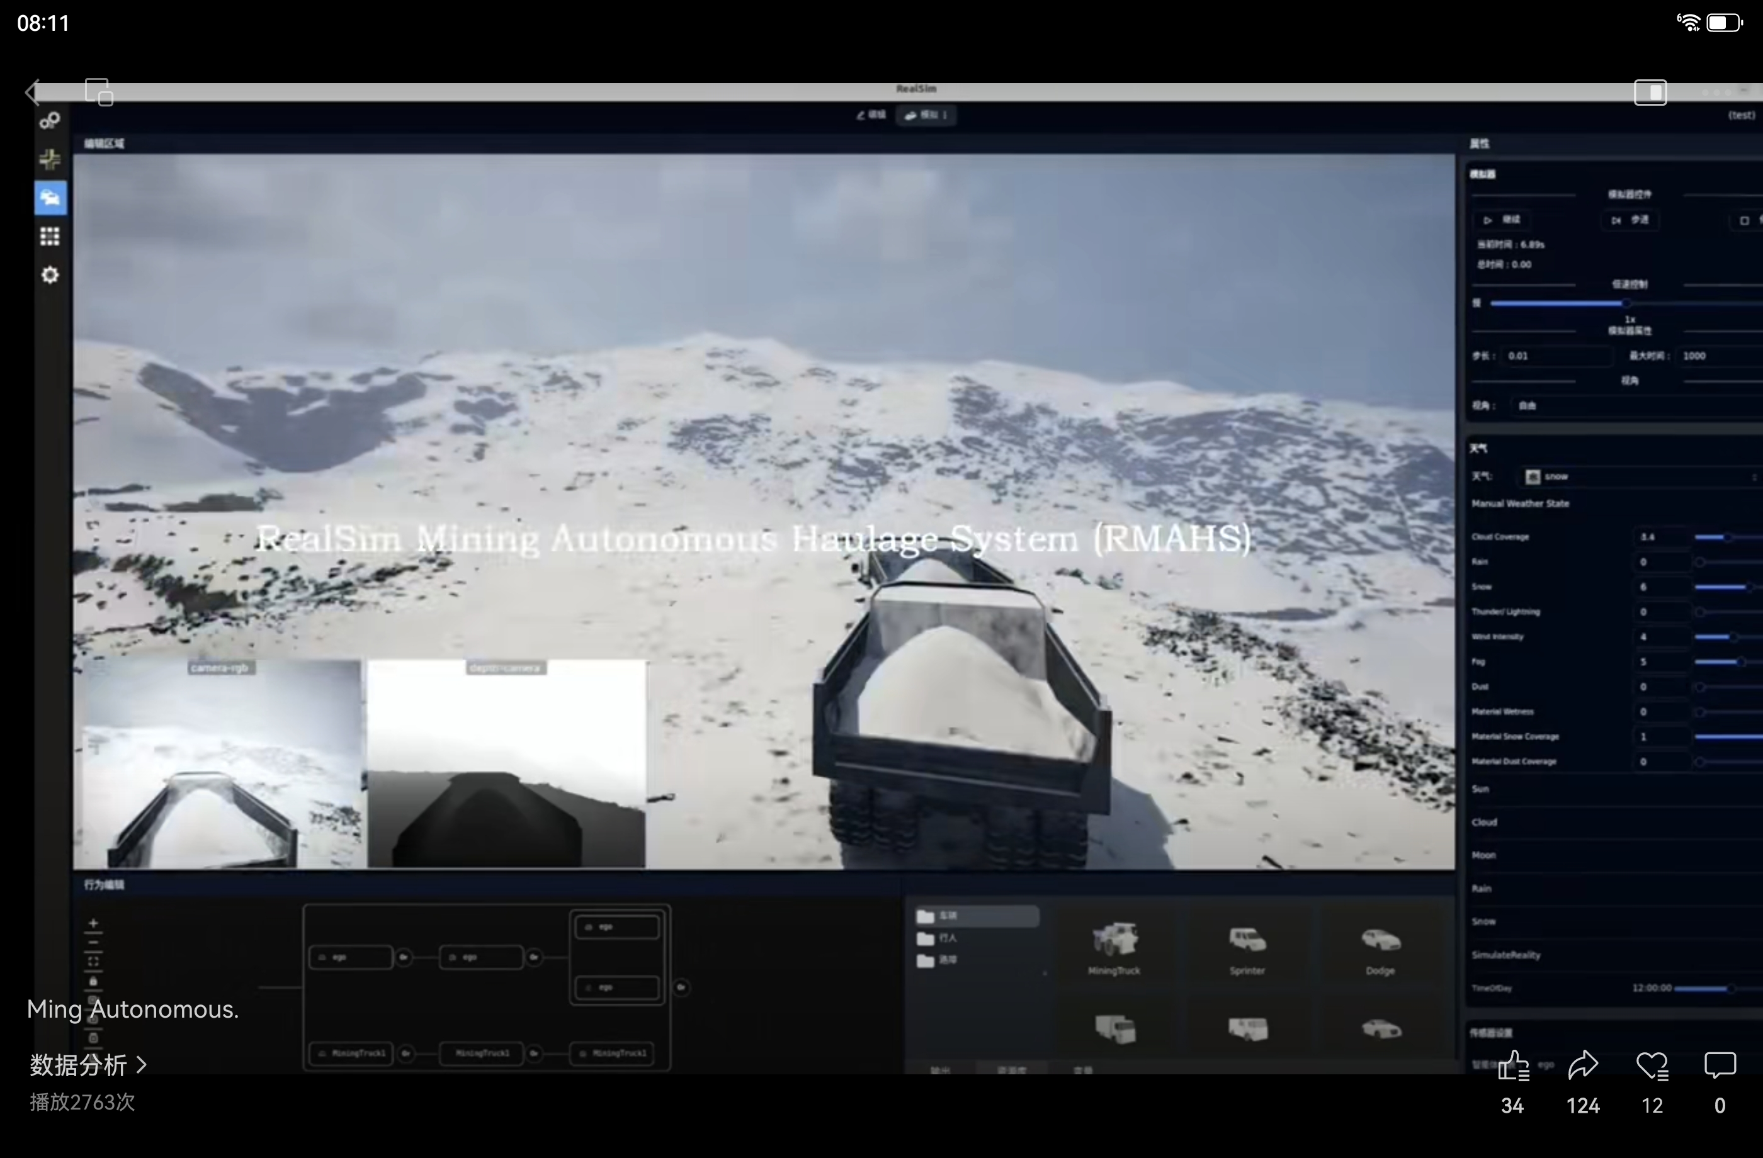Viewport: 1763px width, 1158px height.
Task: Click the topmost RealSim sidebar icon
Action: pyautogui.click(x=50, y=120)
